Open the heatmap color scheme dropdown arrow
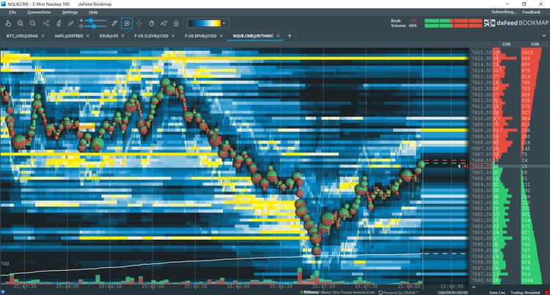The height and width of the screenshot is (295, 550). pos(224,23)
